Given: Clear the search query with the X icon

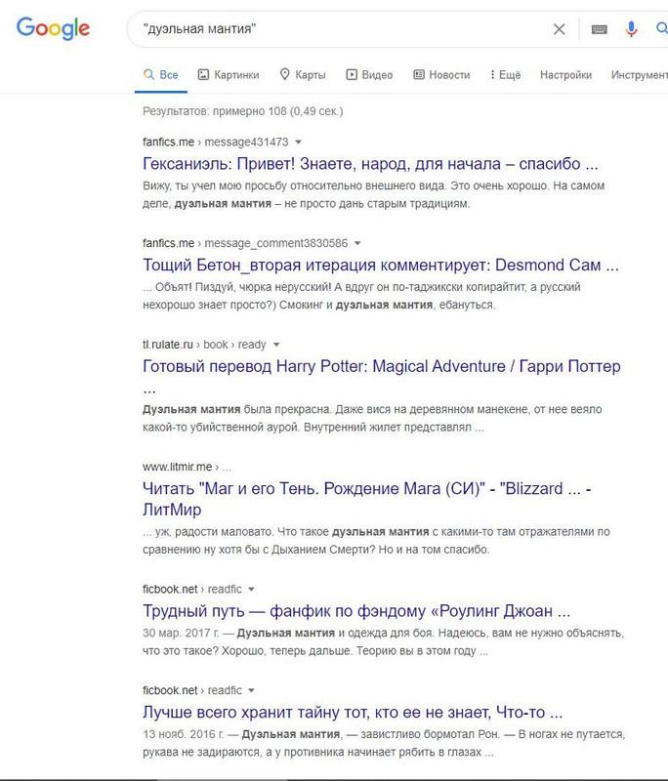Looking at the screenshot, I should [x=559, y=29].
